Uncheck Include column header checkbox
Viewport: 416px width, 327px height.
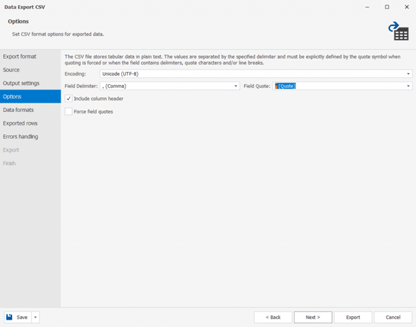(x=69, y=99)
